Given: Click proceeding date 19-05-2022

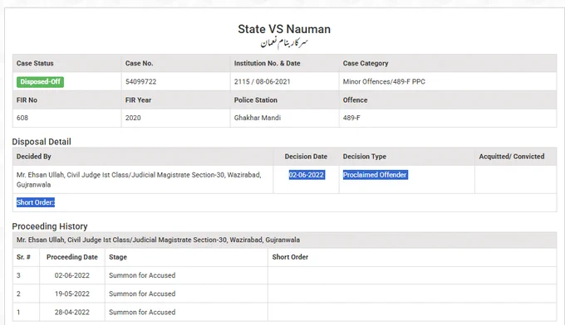Looking at the screenshot, I should coord(72,293).
